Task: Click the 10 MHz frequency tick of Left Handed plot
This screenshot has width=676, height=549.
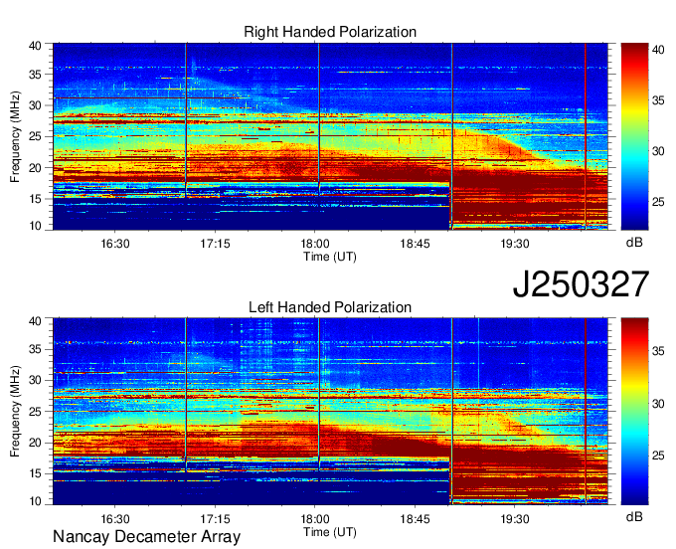Action: pos(36,500)
